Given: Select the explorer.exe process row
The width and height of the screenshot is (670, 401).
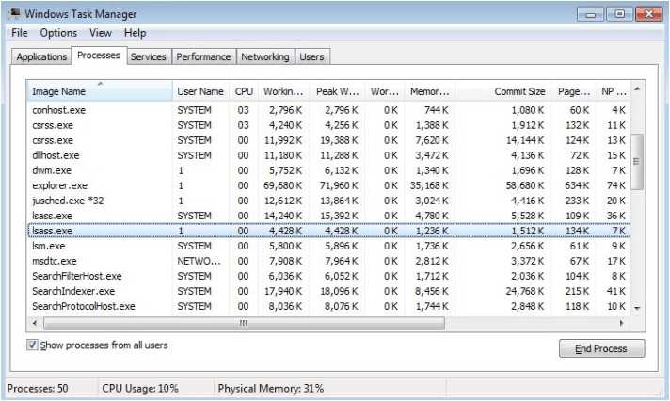Looking at the screenshot, I should pos(328,185).
